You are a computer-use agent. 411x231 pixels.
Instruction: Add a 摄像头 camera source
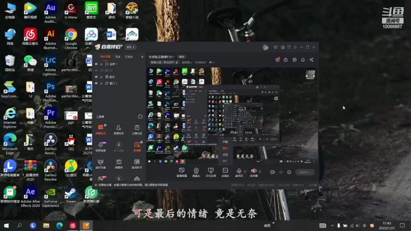pos(196,172)
